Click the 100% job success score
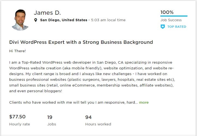This screenshot has height=136, width=197. click(167, 12)
